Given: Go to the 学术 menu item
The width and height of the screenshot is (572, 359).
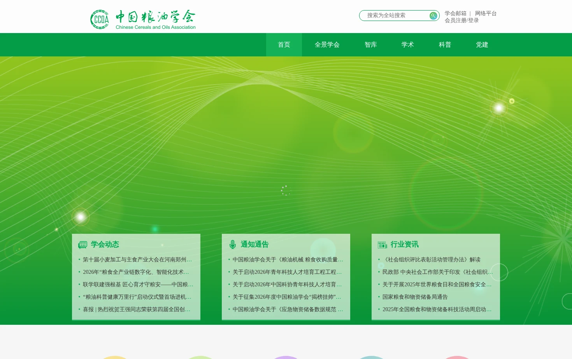Looking at the screenshot, I should click(x=408, y=45).
